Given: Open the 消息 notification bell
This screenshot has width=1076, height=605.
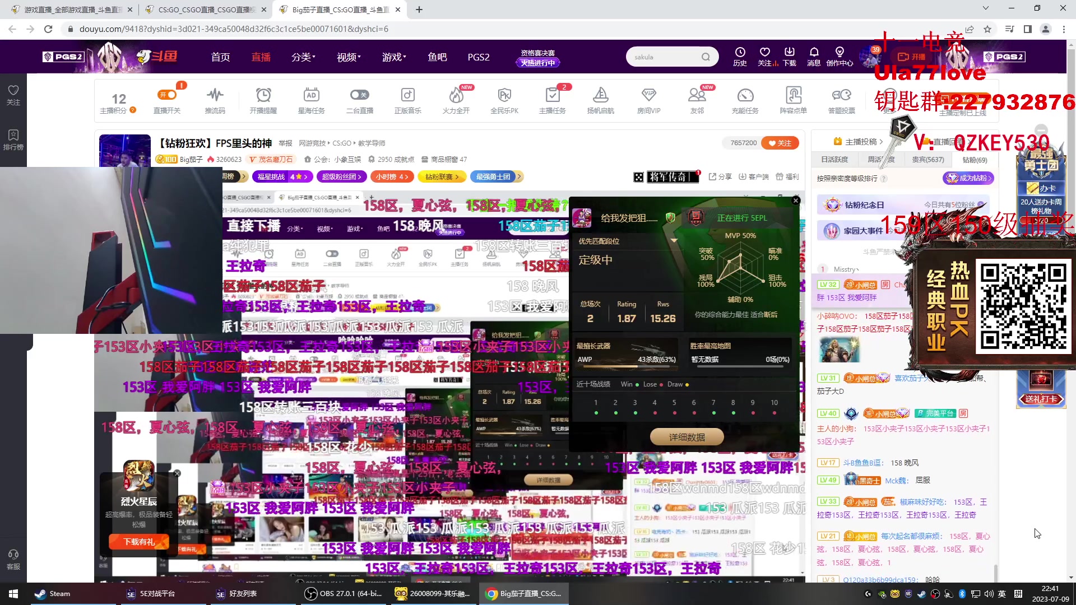Looking at the screenshot, I should (x=814, y=52).
